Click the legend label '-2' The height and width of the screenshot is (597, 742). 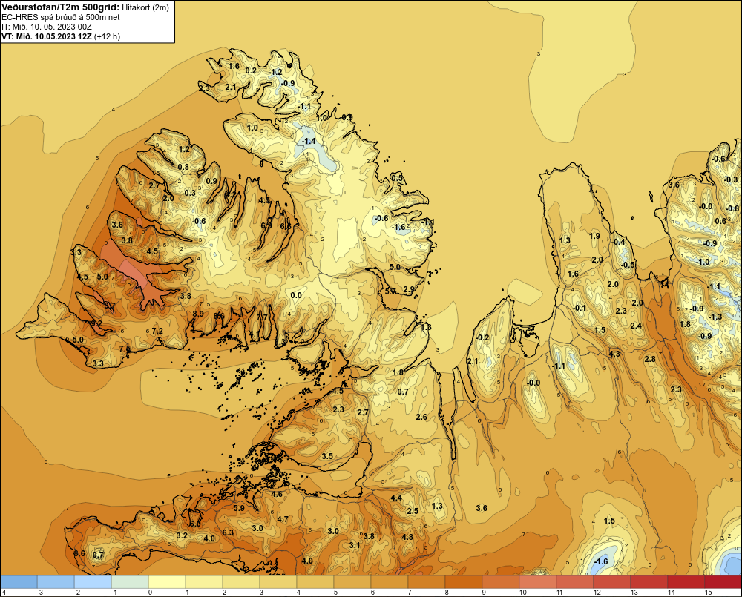click(x=76, y=593)
